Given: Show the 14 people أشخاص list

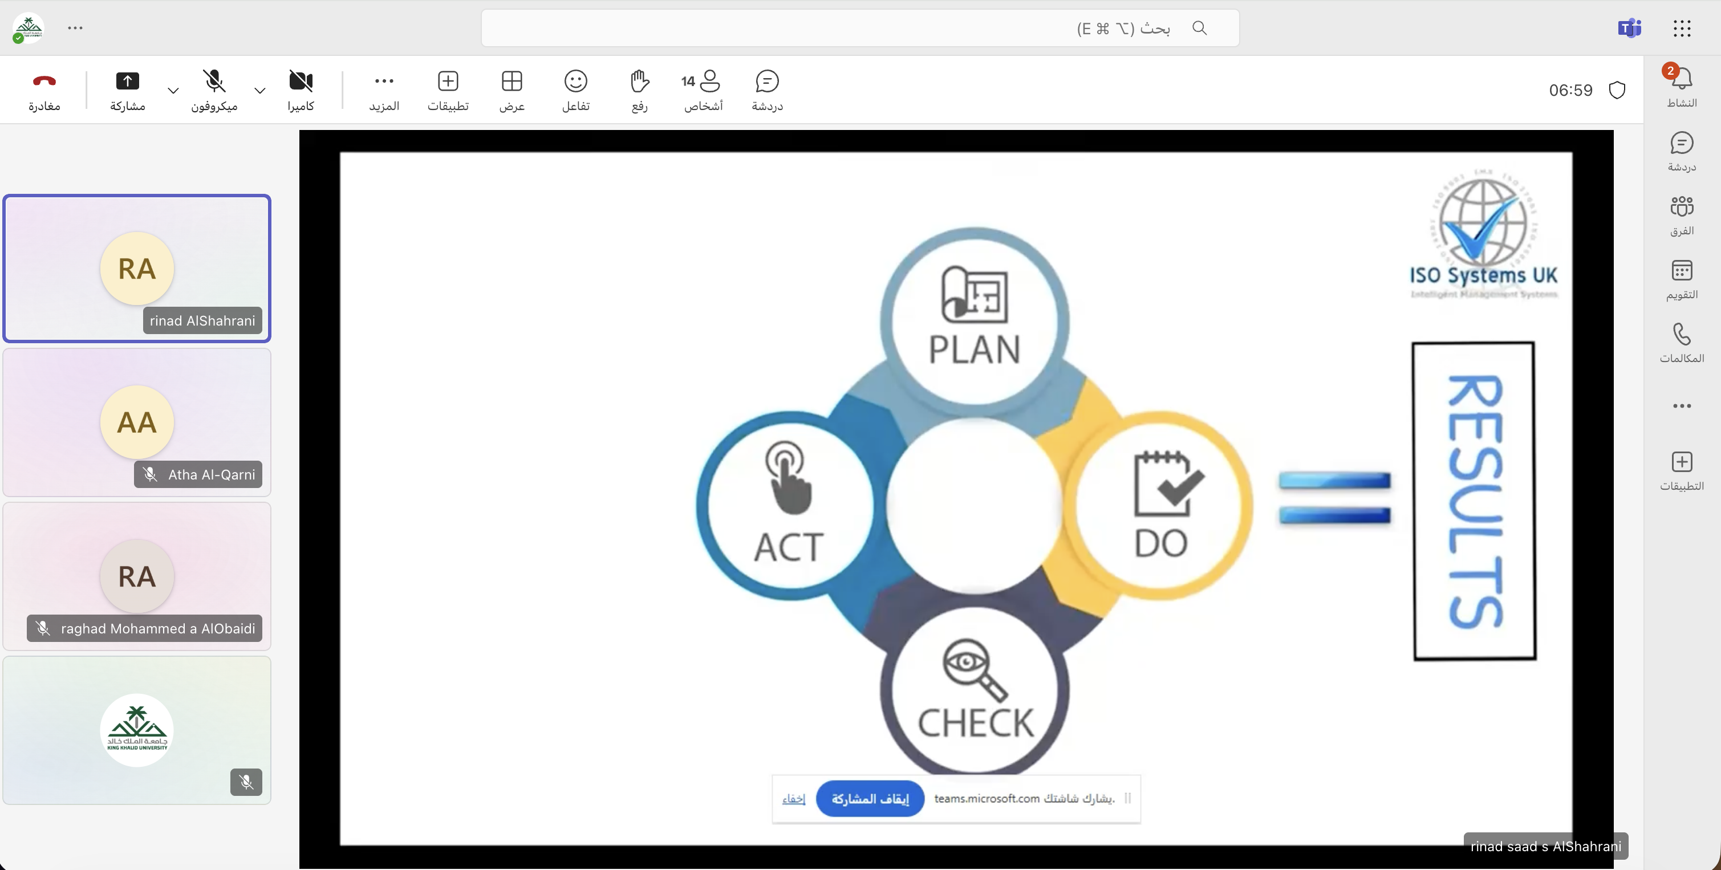Looking at the screenshot, I should tap(702, 90).
